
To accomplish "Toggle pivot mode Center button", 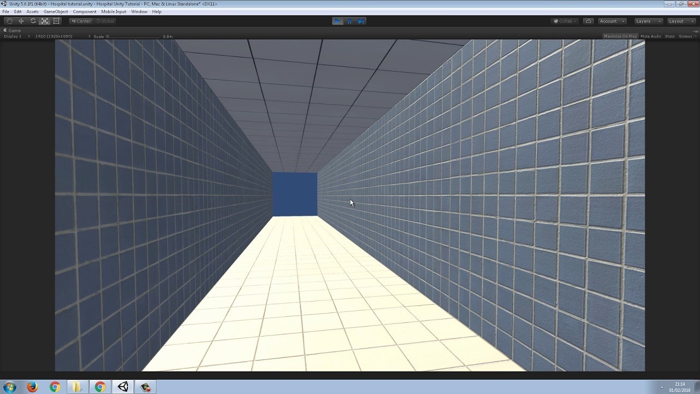I will coord(81,21).
